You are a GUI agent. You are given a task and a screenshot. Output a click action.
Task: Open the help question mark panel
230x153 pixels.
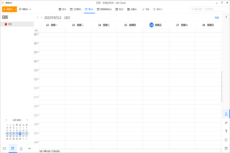[x=226, y=131]
